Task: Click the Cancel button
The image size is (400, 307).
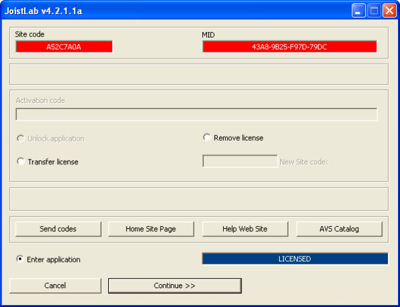Action: coord(55,285)
